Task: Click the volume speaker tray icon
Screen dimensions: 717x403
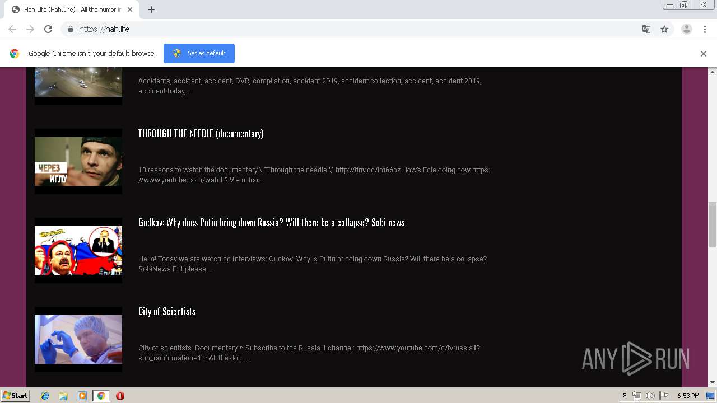Action: click(650, 396)
